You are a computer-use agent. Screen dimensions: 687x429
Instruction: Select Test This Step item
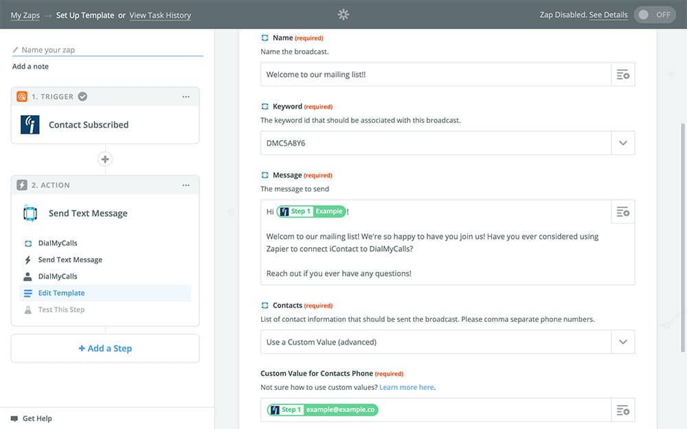tap(61, 310)
